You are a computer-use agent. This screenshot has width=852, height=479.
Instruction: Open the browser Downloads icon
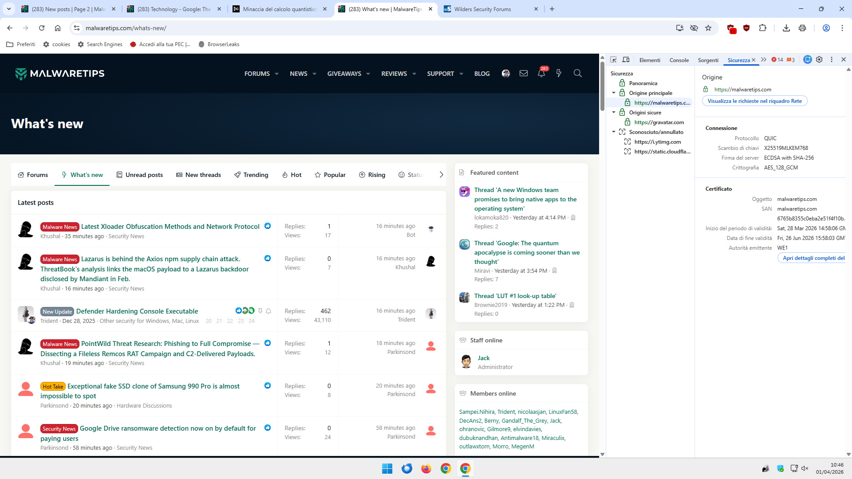pyautogui.click(x=786, y=28)
